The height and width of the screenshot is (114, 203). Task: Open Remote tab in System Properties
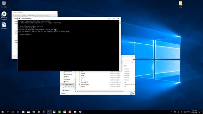point(47,16)
